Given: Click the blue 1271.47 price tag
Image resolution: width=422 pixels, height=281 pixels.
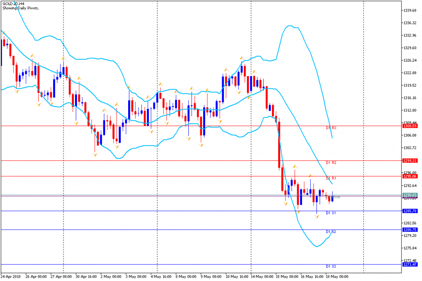Looking at the screenshot, I should 410,265.
